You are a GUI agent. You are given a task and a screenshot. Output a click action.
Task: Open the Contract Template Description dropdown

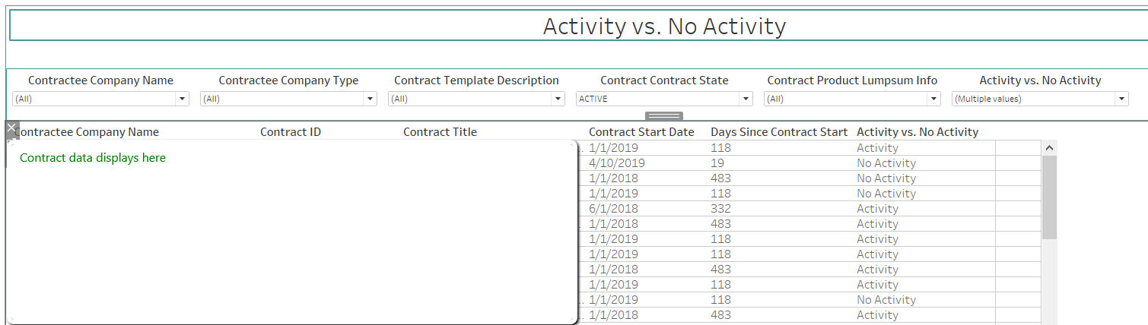(558, 99)
